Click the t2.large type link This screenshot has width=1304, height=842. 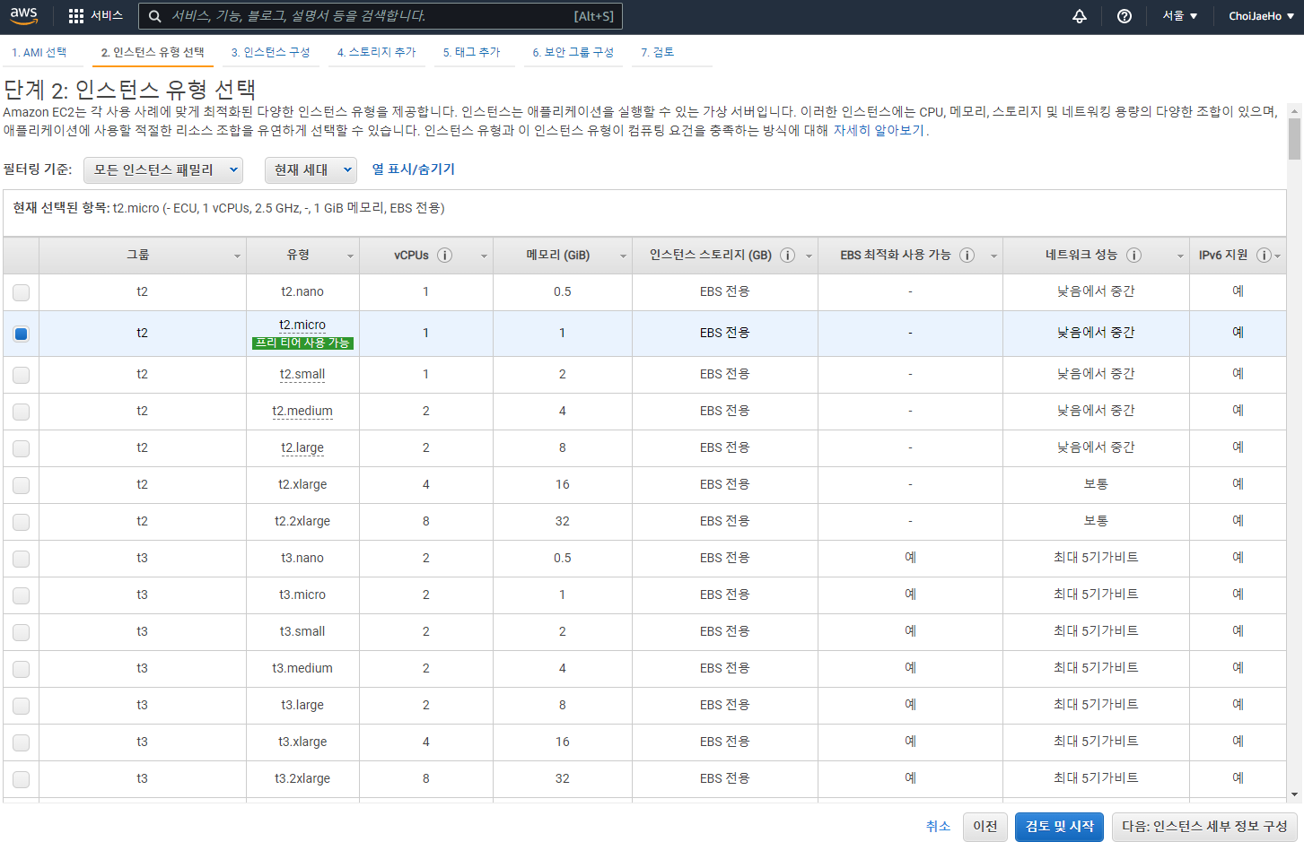[x=302, y=447]
